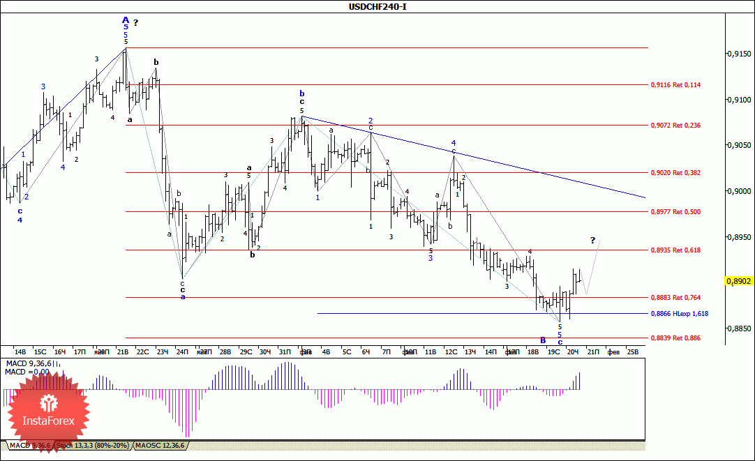This screenshot has height=461, width=755.
Task: Click the 0,9100 price axis value
Action: (740, 100)
